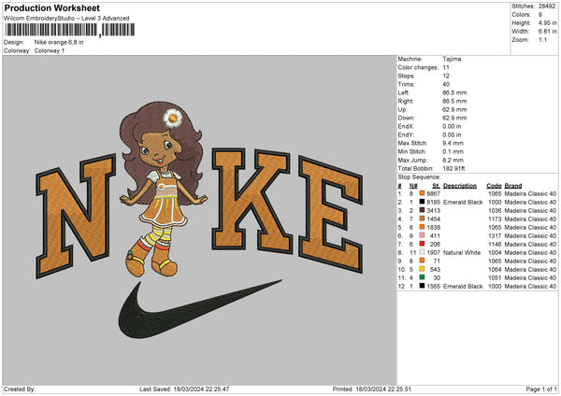Select the Stitches count 28492

(547, 7)
